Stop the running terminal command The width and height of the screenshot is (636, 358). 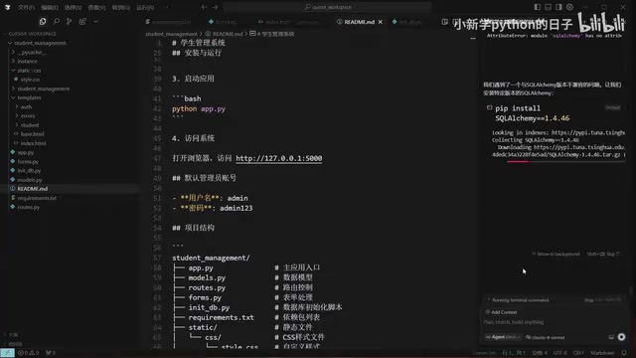click(x=602, y=300)
